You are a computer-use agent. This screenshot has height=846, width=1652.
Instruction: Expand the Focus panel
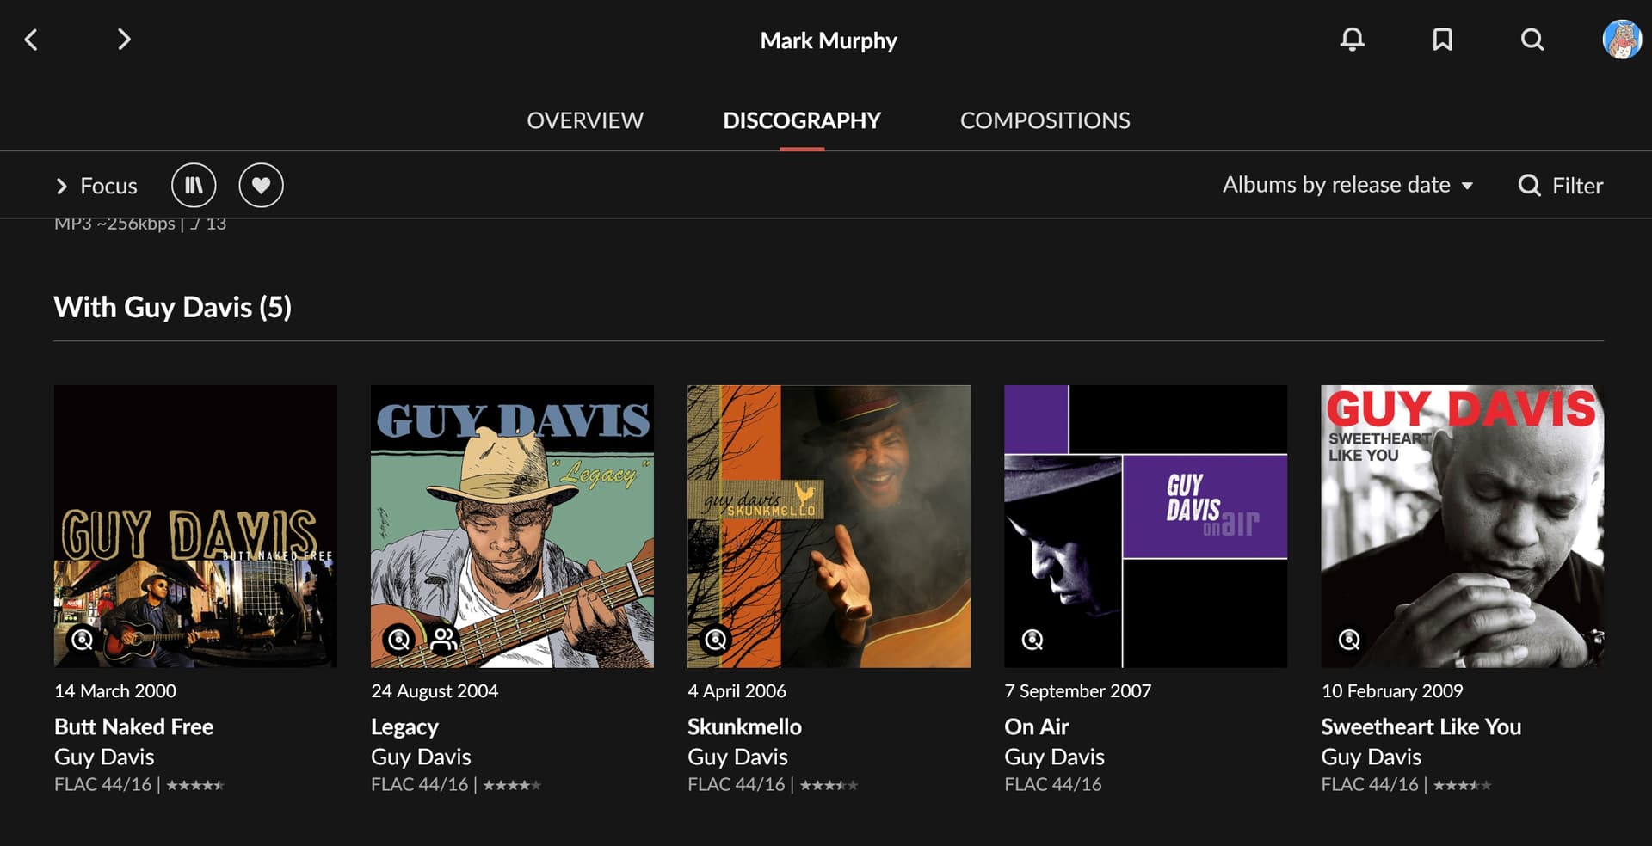tap(96, 186)
